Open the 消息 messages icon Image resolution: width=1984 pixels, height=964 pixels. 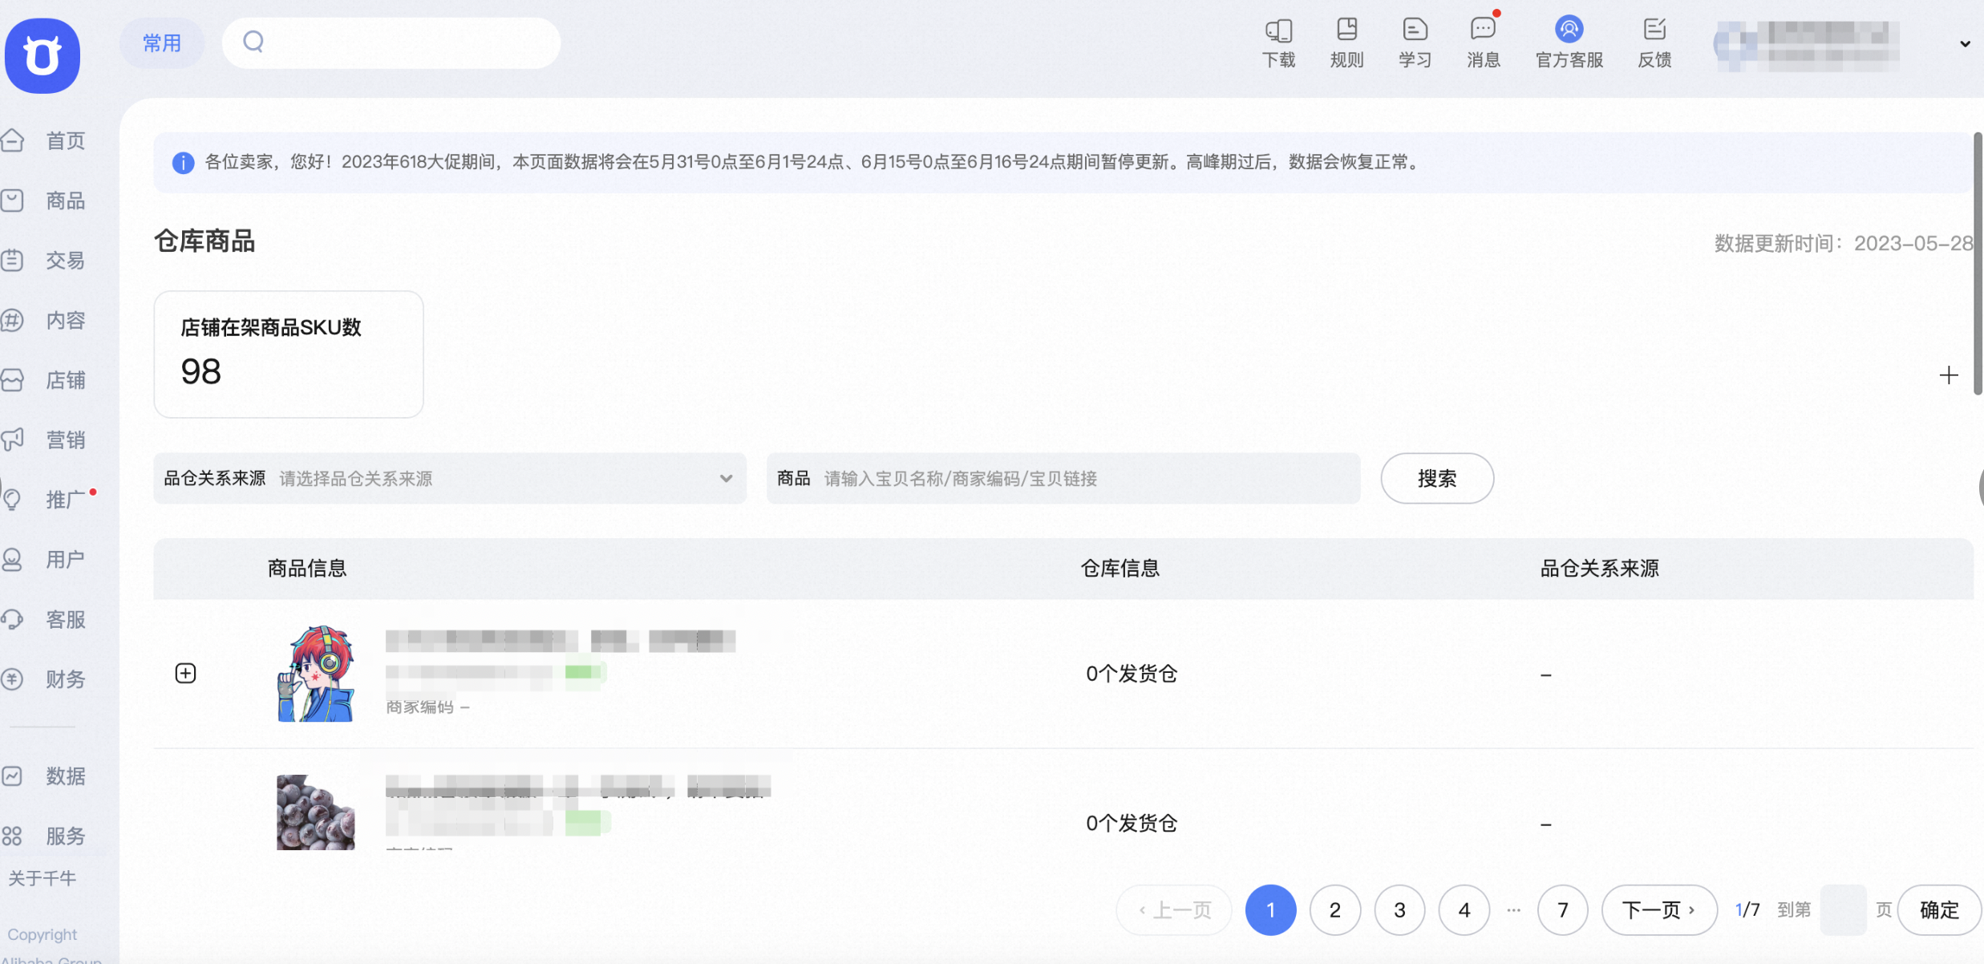point(1483,43)
